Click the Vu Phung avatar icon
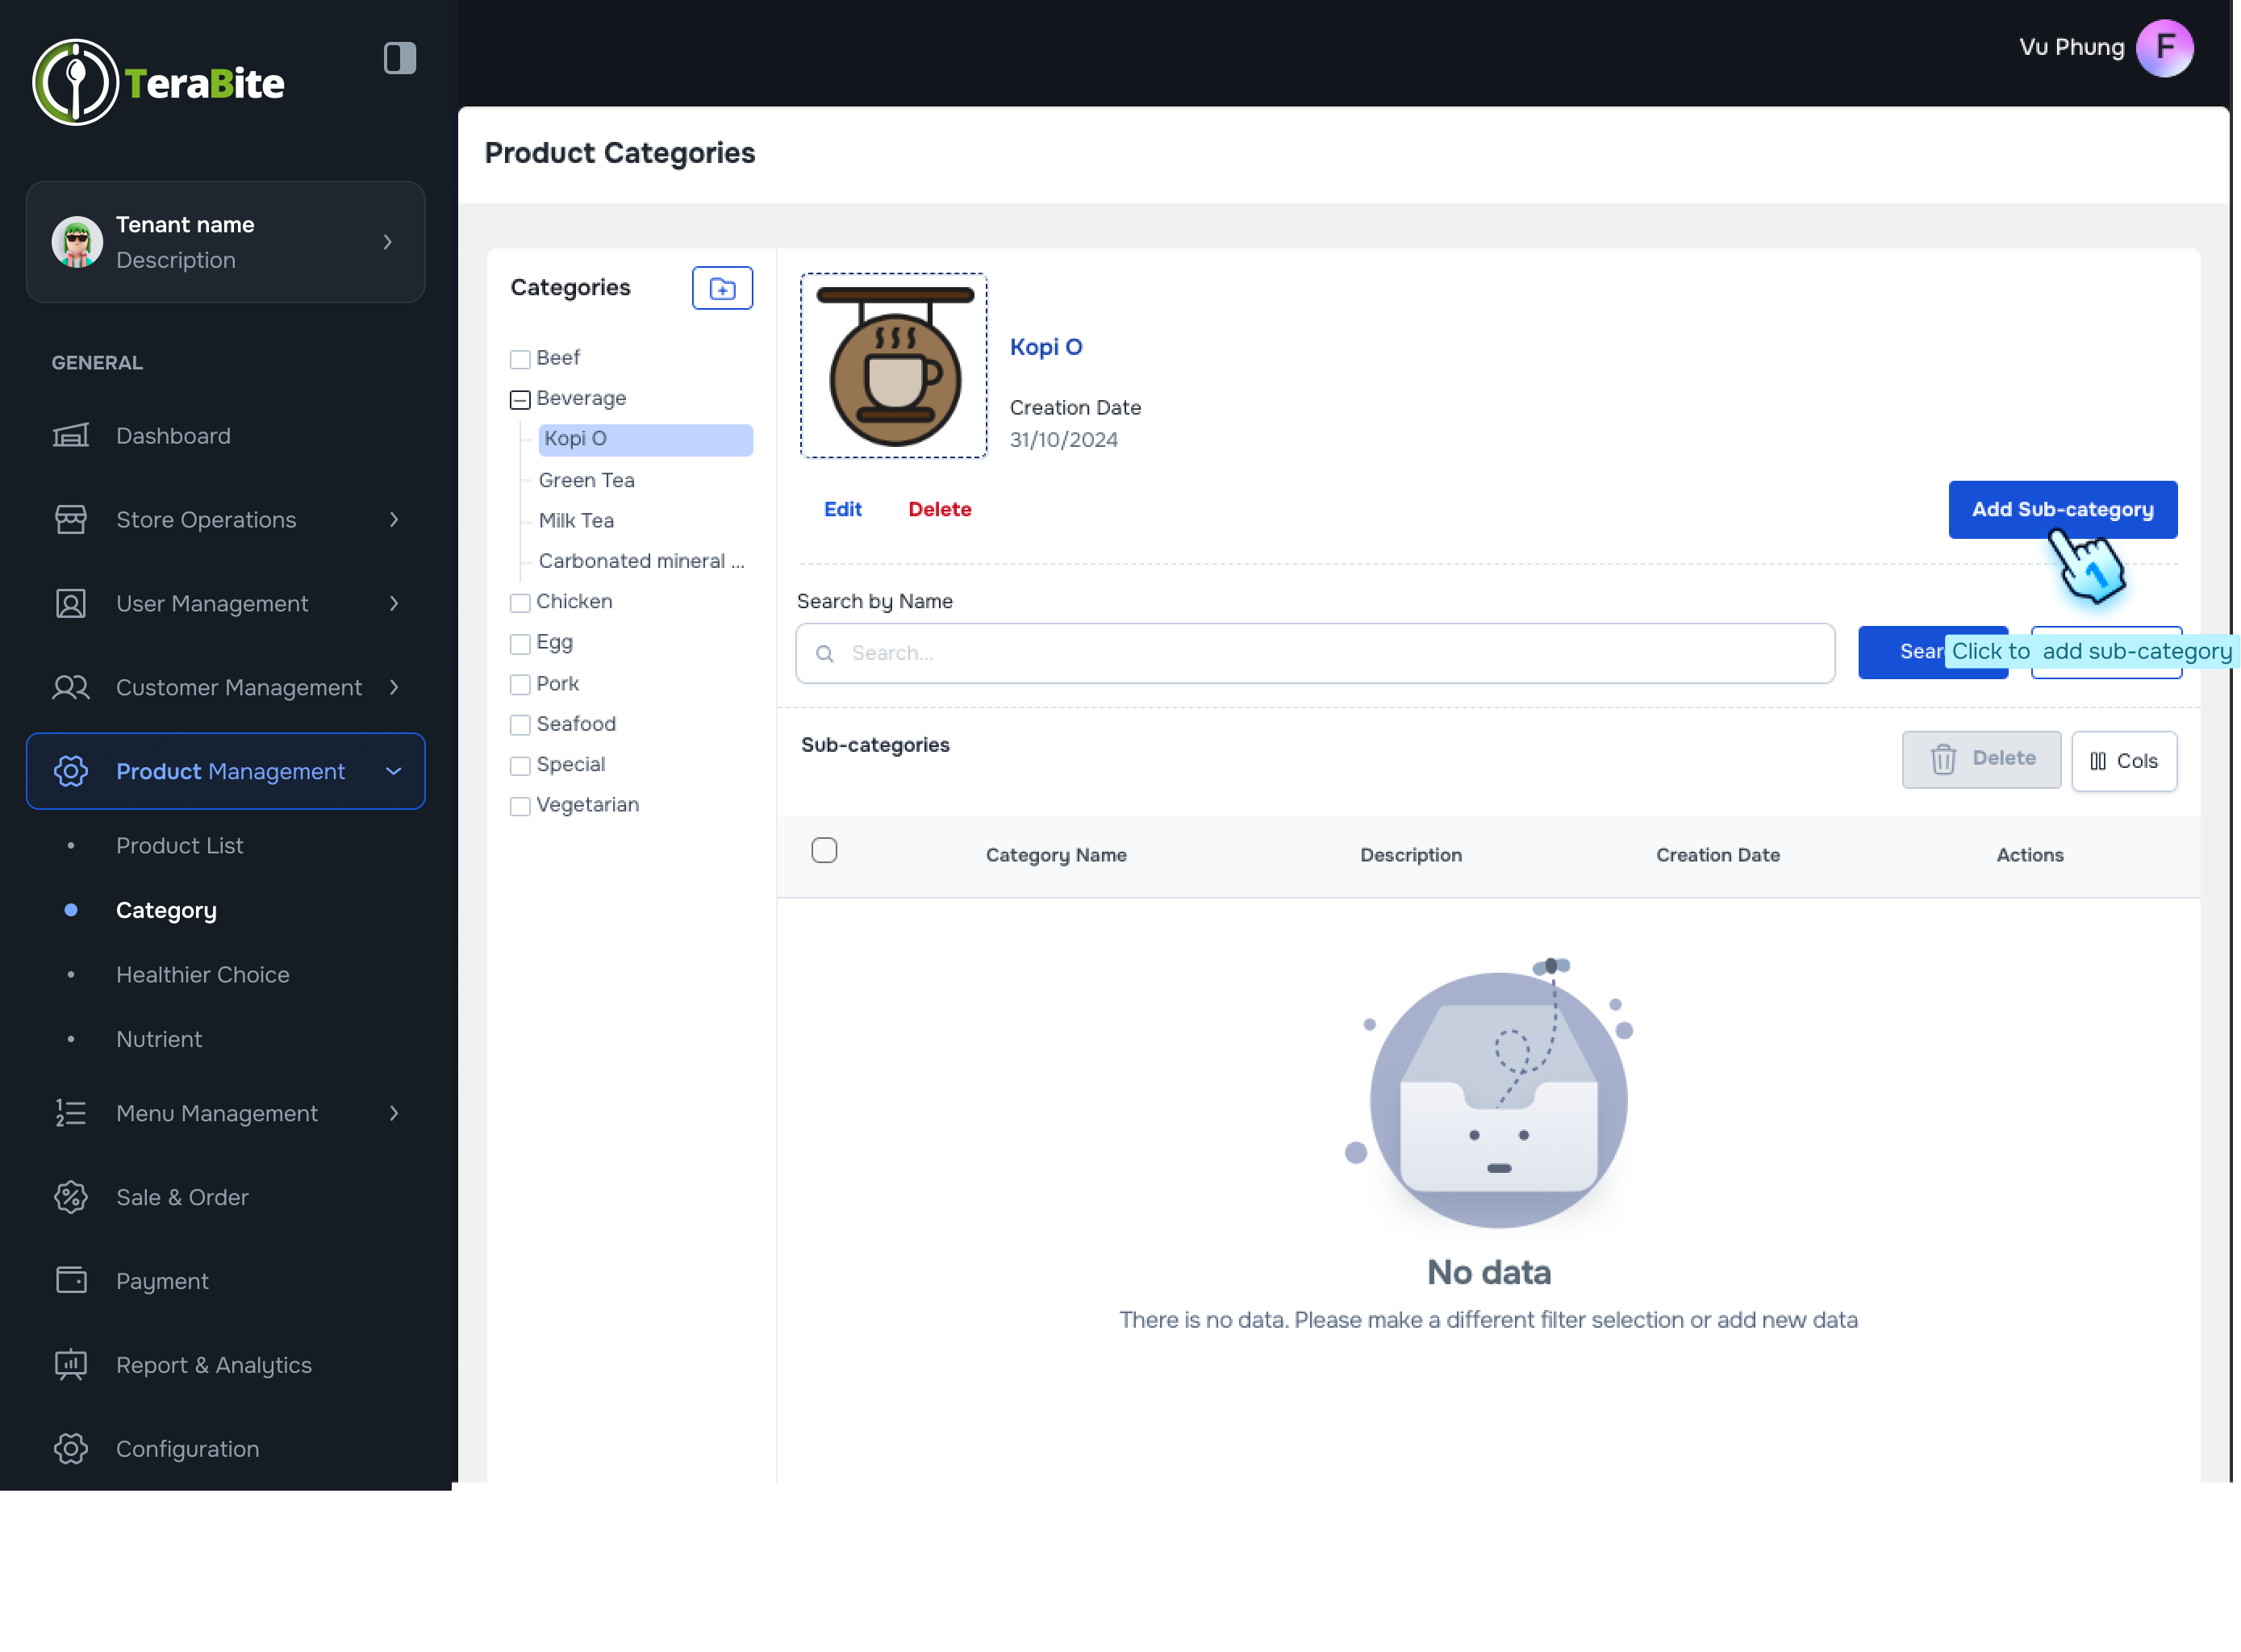2241x1652 pixels. point(2164,48)
